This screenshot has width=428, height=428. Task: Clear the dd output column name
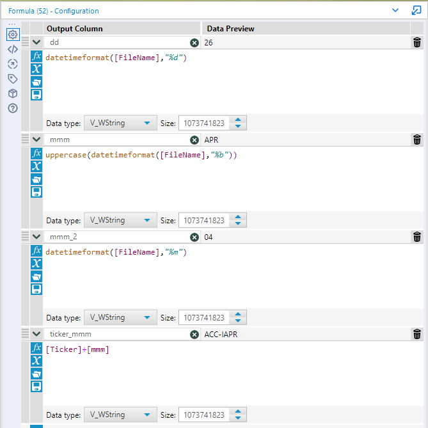194,43
